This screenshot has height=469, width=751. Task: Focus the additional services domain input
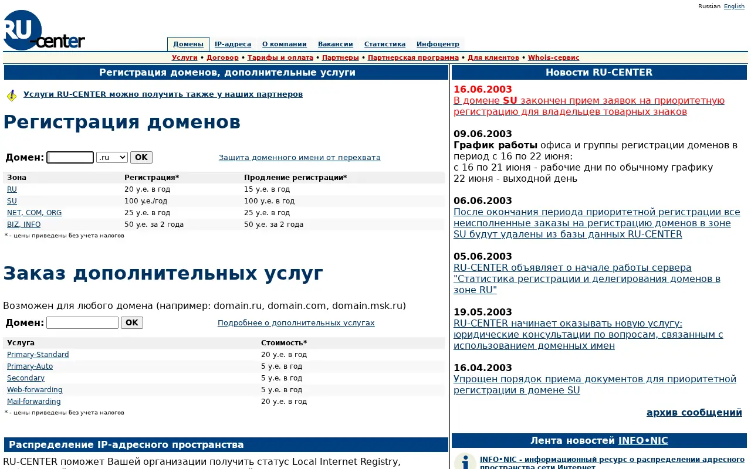click(83, 322)
